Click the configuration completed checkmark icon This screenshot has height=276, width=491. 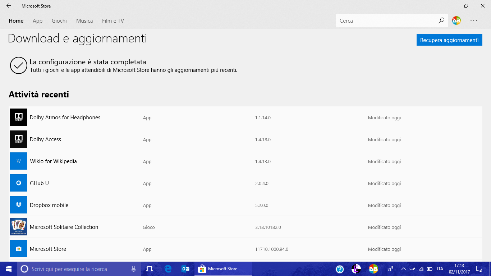coord(19,65)
